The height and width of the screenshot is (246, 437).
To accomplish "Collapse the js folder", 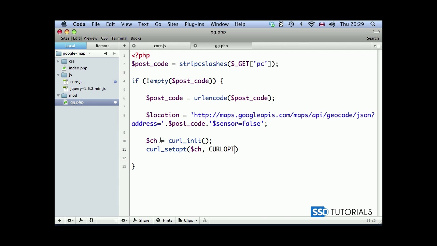I will [x=58, y=75].
